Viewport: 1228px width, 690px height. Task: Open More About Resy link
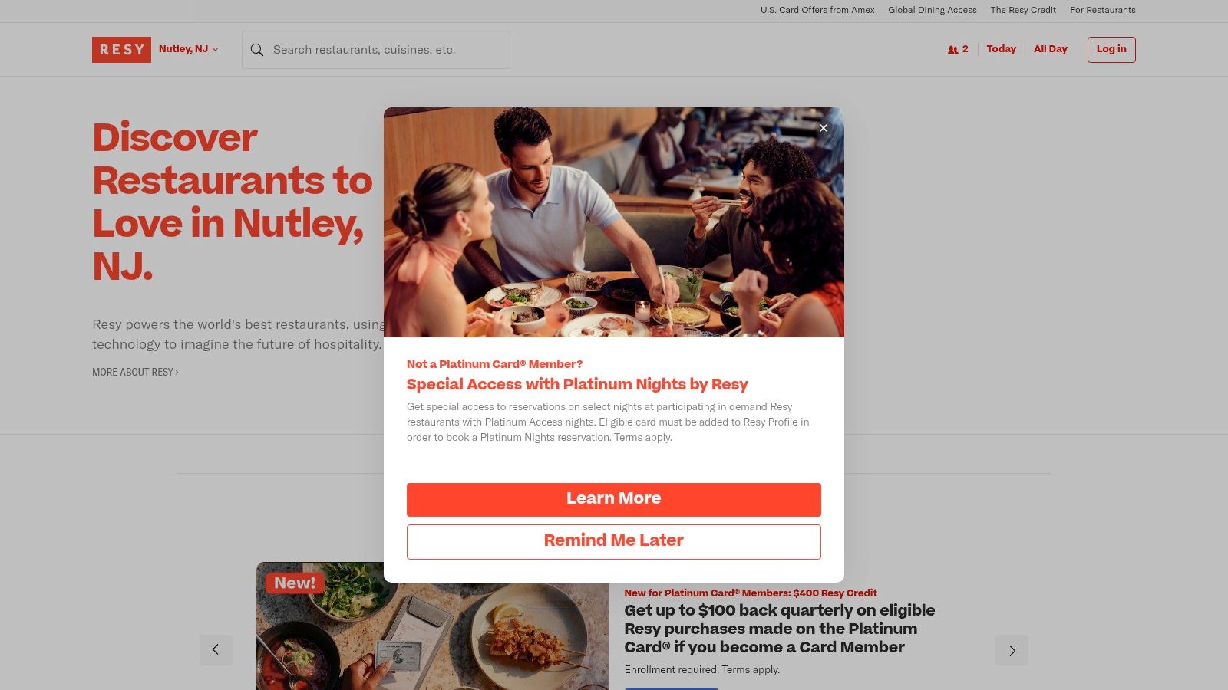click(135, 372)
